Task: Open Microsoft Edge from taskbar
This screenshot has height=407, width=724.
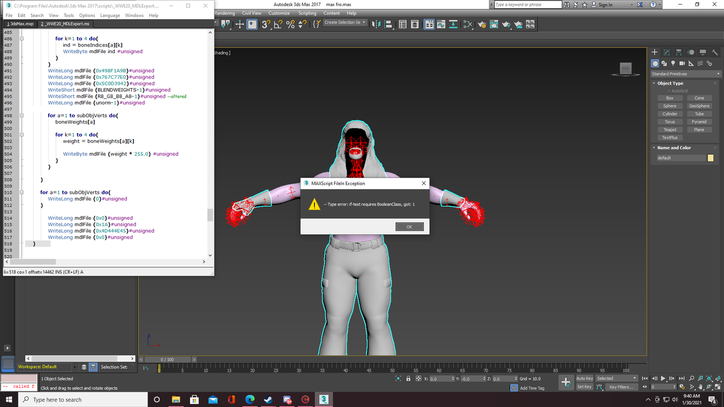Action: tap(249, 400)
